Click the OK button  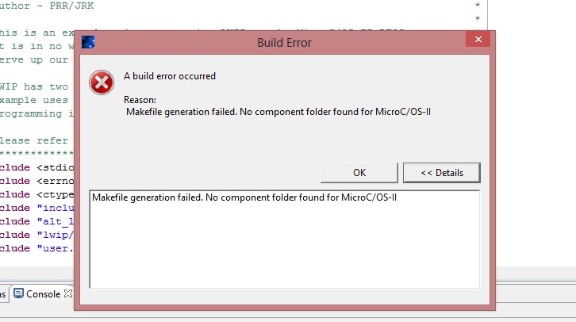359,172
